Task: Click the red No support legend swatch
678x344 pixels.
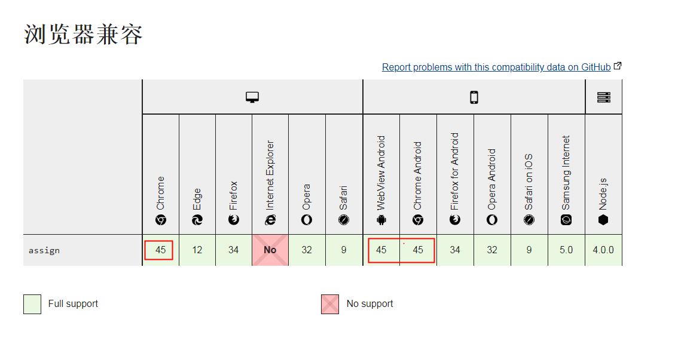Action: (330, 304)
